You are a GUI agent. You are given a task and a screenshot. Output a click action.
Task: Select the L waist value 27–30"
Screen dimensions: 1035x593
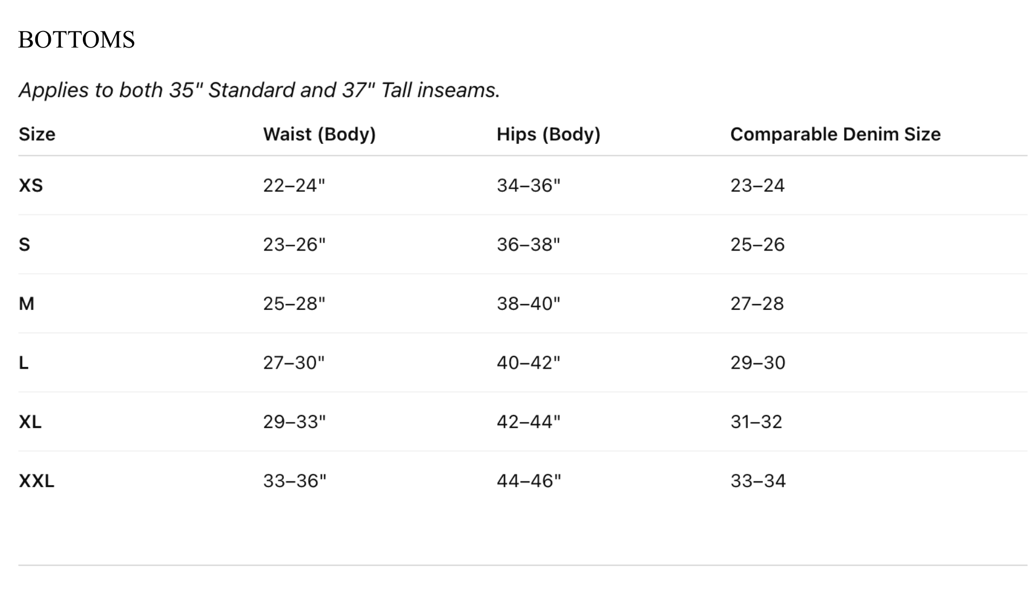pyautogui.click(x=294, y=363)
